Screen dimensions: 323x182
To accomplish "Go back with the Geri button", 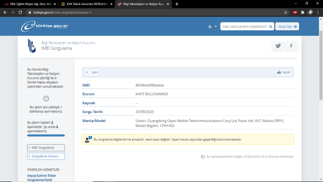I will (x=92, y=73).
